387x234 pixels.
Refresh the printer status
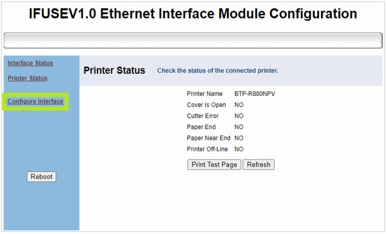(258, 165)
